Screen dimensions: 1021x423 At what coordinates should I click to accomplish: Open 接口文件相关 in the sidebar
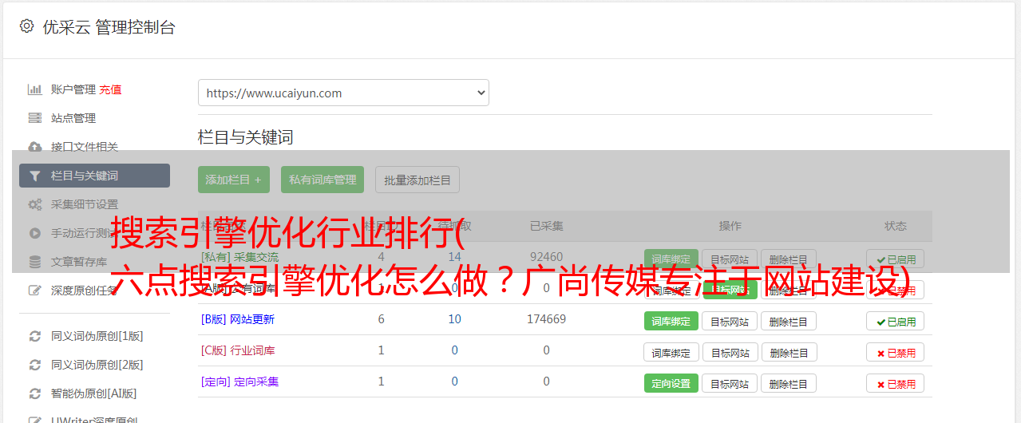click(x=85, y=147)
